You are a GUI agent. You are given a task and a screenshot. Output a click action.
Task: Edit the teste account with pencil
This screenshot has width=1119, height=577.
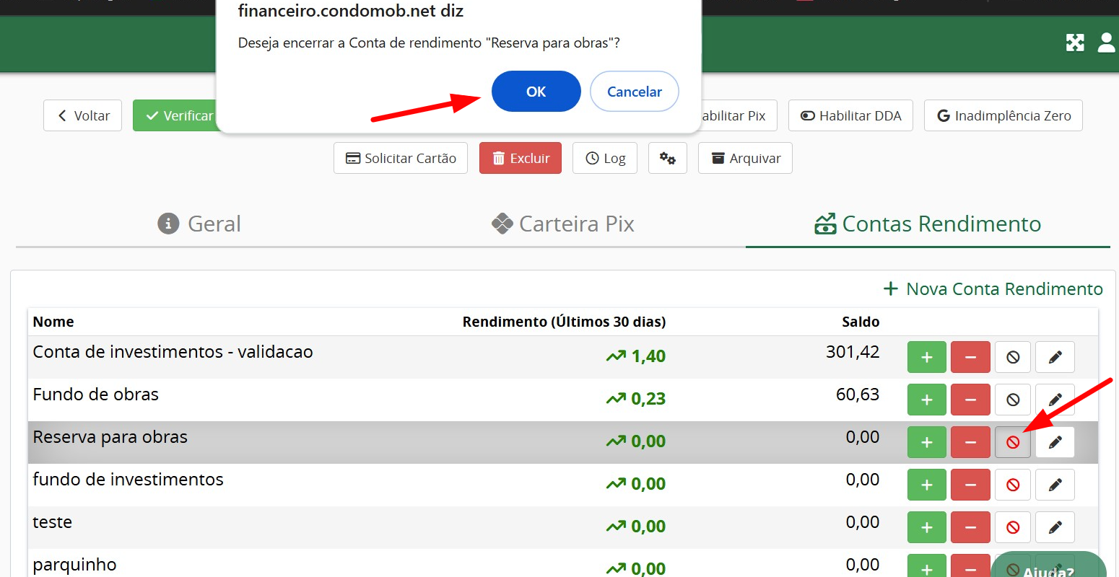(x=1055, y=527)
